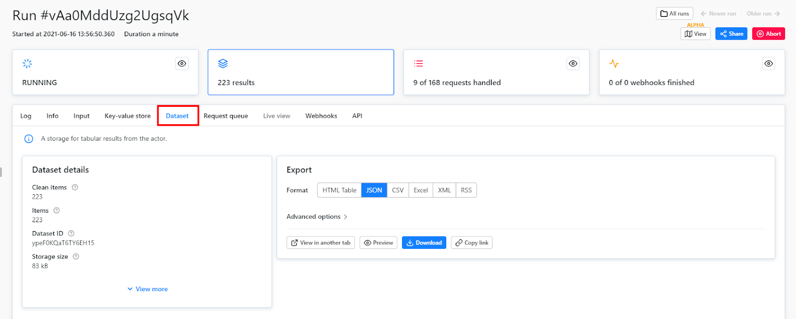The width and height of the screenshot is (796, 319).
Task: Download the dataset
Action: tap(424, 242)
